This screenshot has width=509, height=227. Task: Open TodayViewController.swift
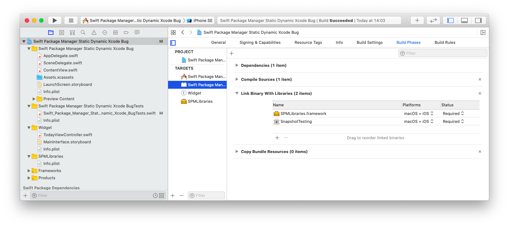click(x=68, y=135)
